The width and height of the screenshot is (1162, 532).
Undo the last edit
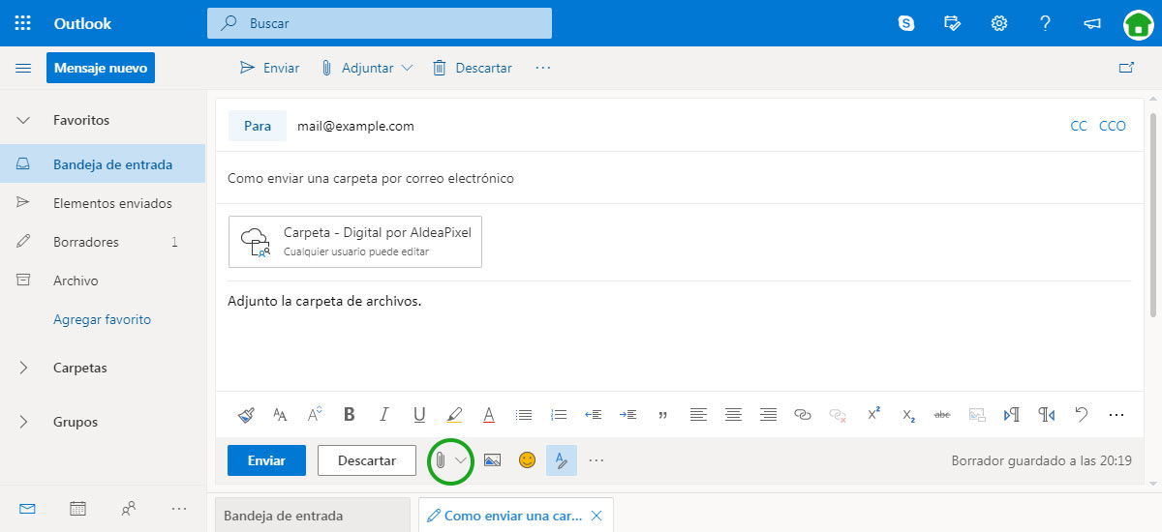coord(1082,414)
